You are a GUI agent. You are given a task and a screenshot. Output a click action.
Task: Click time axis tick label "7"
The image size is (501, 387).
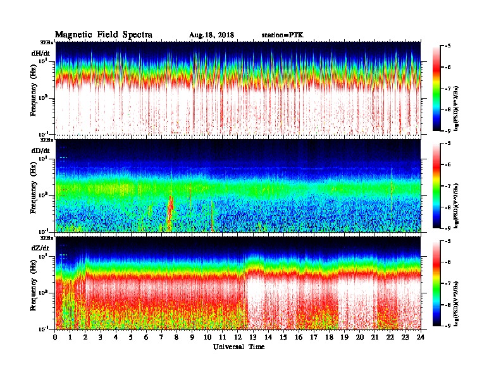(162, 338)
